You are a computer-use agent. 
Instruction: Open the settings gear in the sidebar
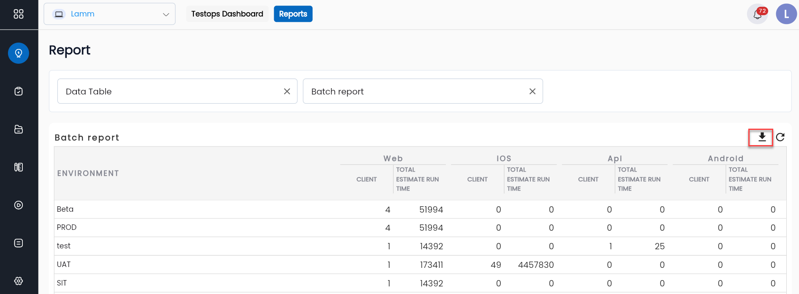pyautogui.click(x=19, y=281)
